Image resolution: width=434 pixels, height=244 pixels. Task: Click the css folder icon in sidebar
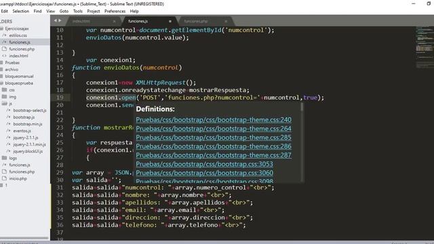[4, 90]
